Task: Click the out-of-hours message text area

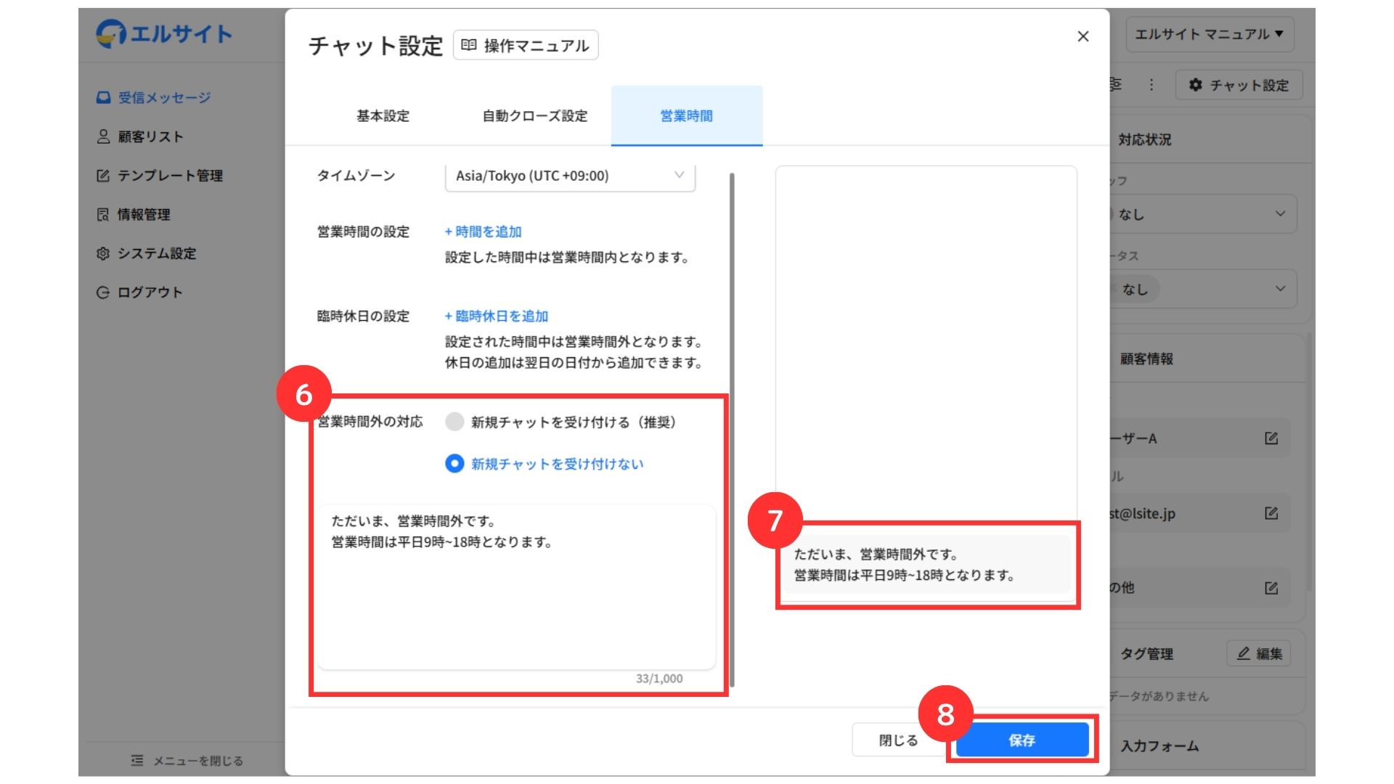Action: pyautogui.click(x=515, y=588)
